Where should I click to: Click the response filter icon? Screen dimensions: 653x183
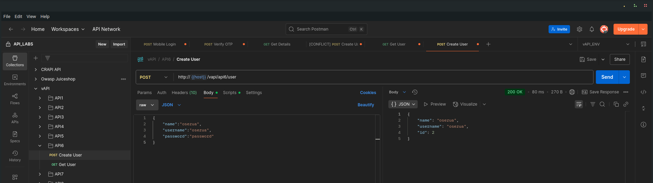(x=593, y=104)
